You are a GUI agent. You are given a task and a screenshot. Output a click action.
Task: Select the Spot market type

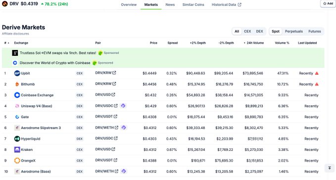(x=275, y=31)
